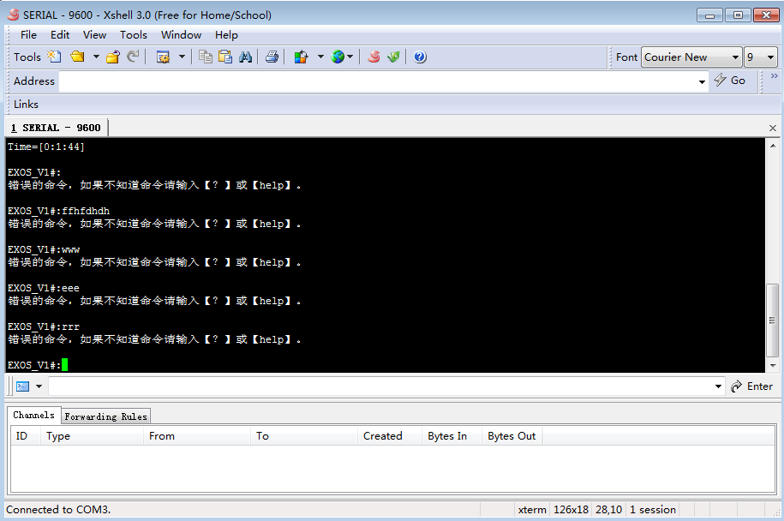
Task: Maximize the Xshell window
Action: tap(738, 15)
